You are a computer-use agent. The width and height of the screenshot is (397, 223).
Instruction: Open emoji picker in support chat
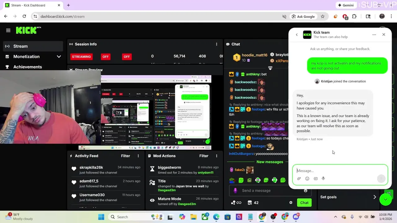click(307, 178)
